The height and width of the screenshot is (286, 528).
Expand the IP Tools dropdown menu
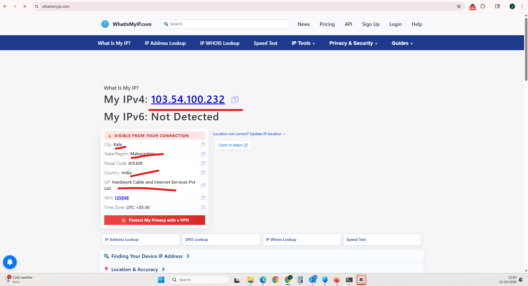click(303, 43)
